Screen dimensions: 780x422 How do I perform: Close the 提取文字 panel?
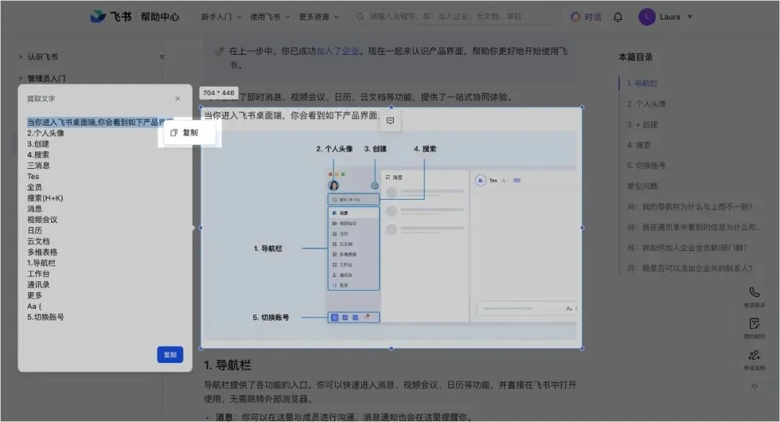(178, 98)
